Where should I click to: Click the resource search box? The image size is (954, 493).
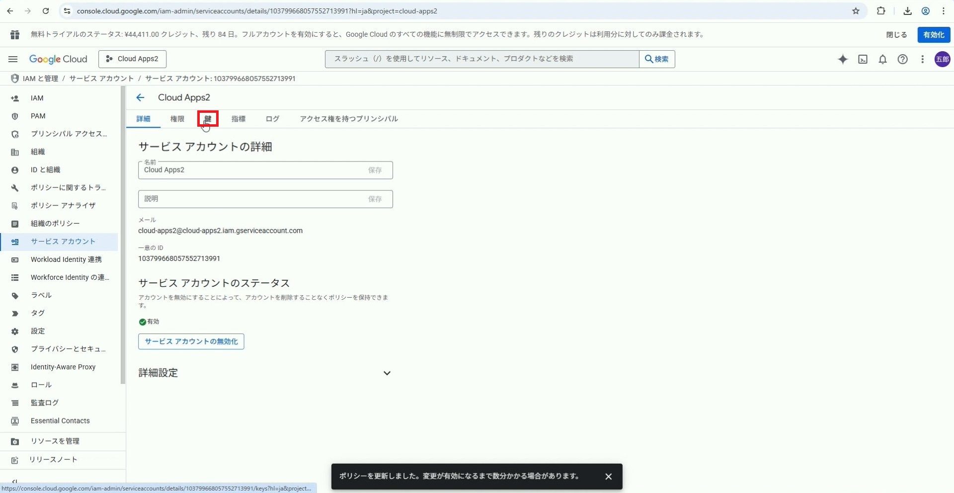pyautogui.click(x=481, y=59)
